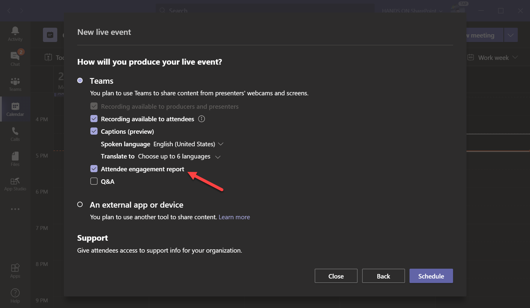
Task: Open the Files section
Action: click(15, 158)
